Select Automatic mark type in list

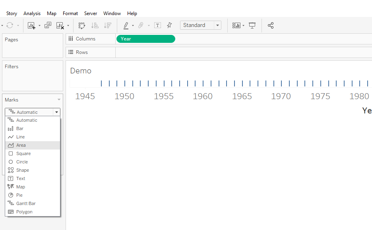(x=33, y=120)
